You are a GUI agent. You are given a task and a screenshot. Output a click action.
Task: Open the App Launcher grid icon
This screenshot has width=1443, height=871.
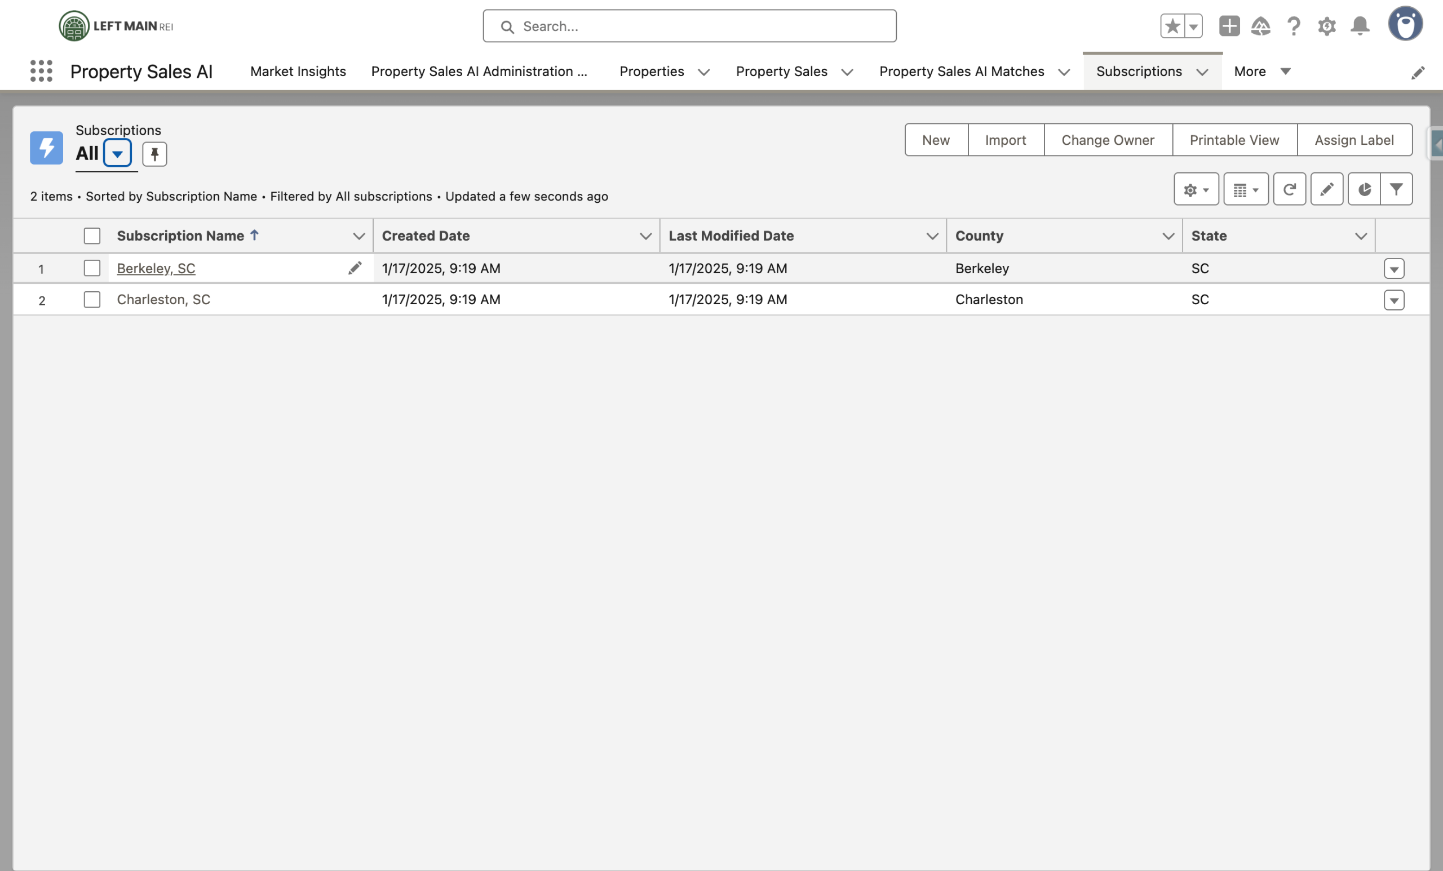(41, 71)
